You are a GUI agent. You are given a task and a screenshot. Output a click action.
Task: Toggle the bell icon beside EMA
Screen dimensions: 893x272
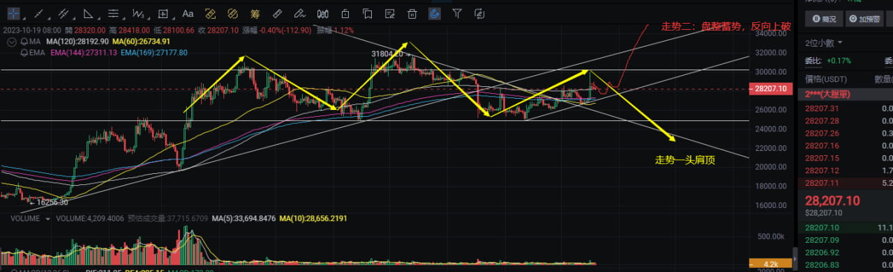click(x=24, y=52)
